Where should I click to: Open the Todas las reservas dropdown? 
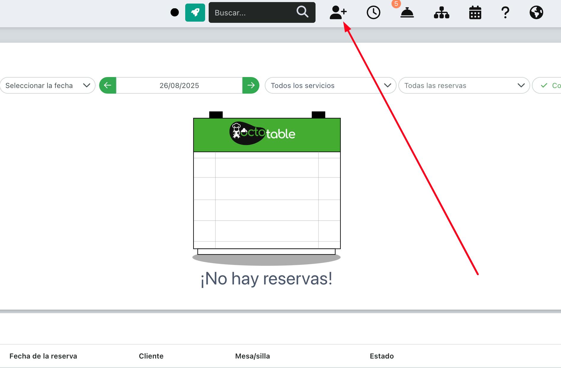[464, 85]
